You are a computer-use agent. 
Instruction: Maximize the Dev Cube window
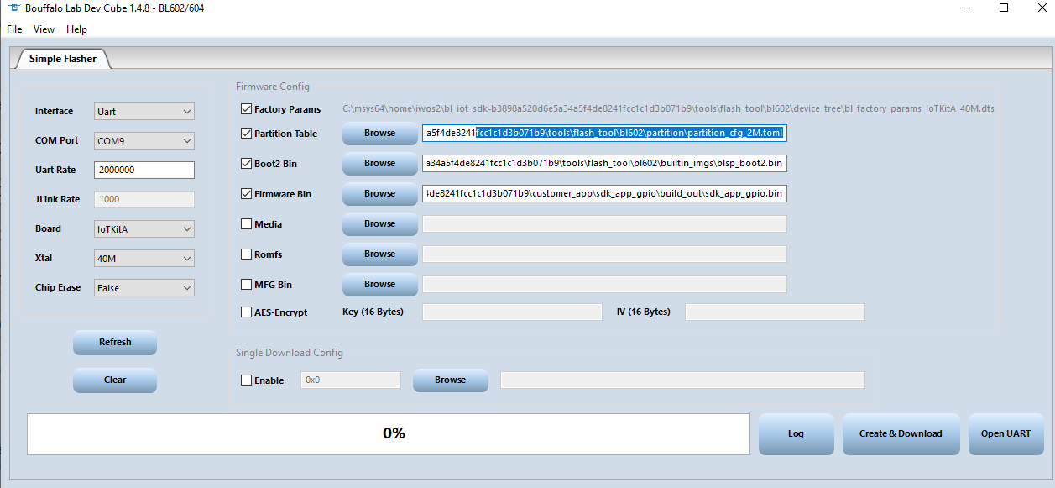(1004, 8)
